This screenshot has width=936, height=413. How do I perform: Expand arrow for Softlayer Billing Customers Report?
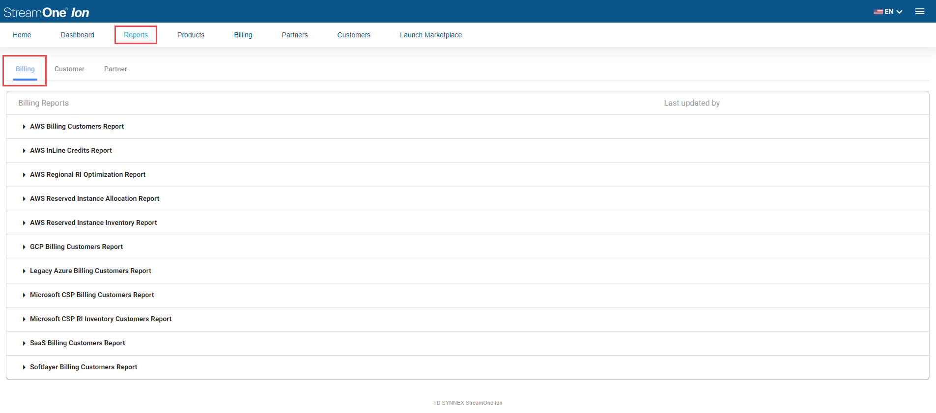click(24, 367)
